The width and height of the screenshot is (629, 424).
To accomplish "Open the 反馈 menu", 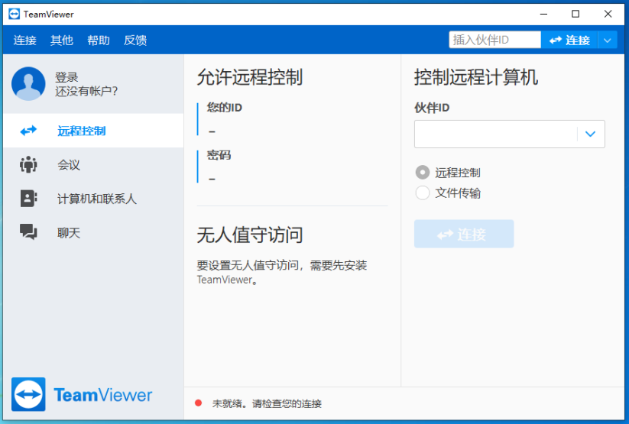I will tap(135, 40).
